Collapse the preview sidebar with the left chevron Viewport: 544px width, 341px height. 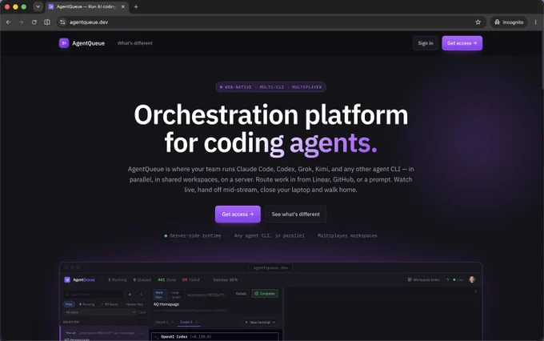pos(141,295)
